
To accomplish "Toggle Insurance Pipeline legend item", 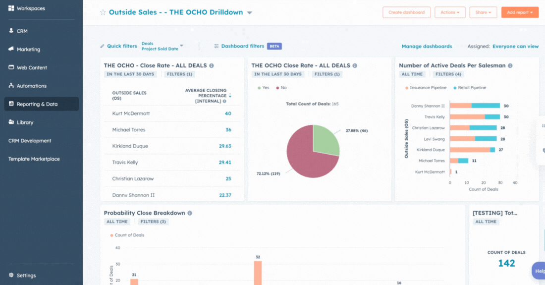I will (x=426, y=88).
